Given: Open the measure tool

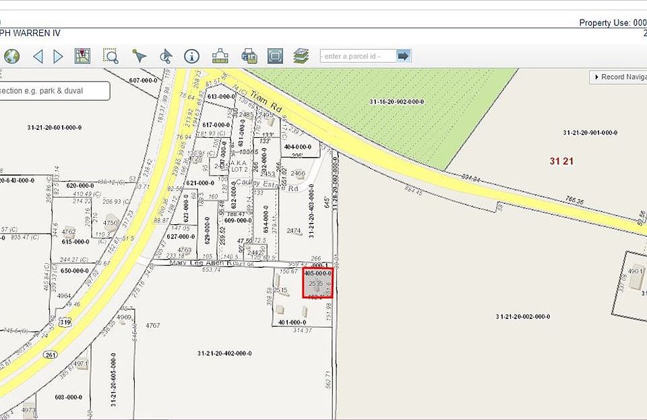Looking at the screenshot, I should pyautogui.click(x=220, y=56).
